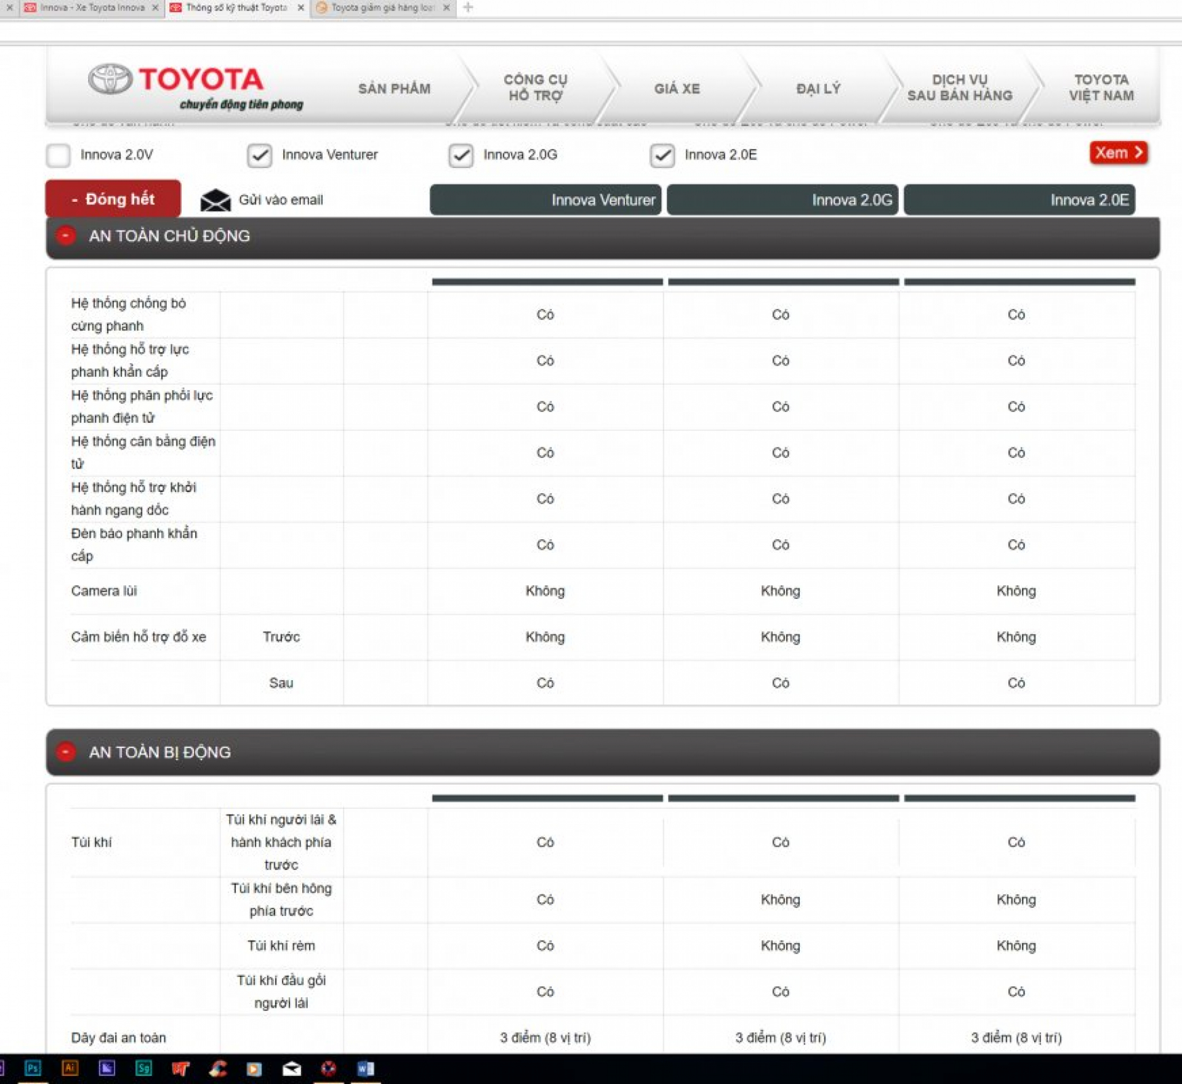1182x1084 pixels.
Task: Open the purple Adobe app in the taskbar
Action: [107, 1068]
